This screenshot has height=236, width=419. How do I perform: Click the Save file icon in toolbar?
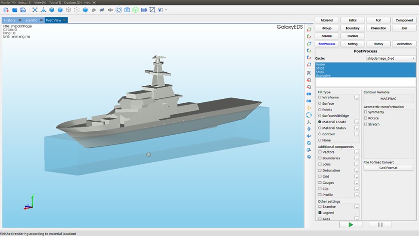pyautogui.click(x=23, y=10)
